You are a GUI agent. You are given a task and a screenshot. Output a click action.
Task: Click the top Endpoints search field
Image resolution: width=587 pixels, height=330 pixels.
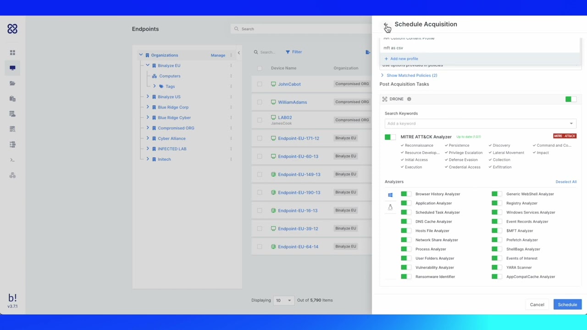pyautogui.click(x=301, y=29)
